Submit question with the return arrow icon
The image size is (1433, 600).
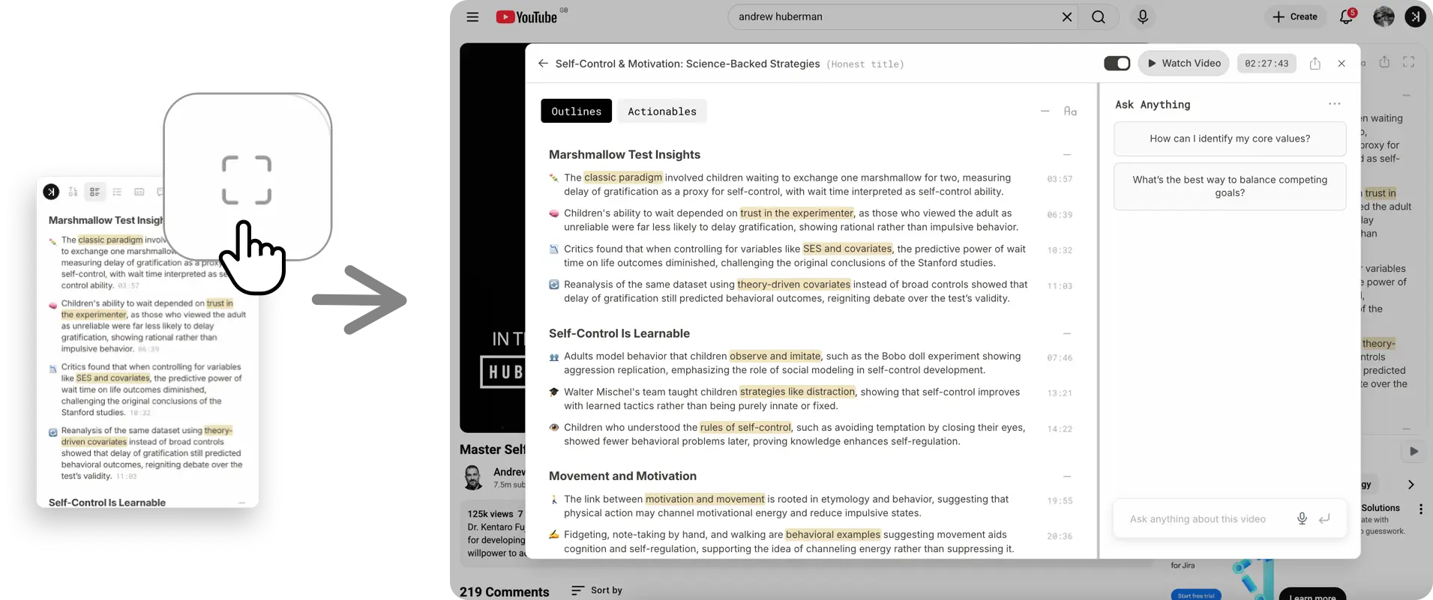pos(1324,518)
